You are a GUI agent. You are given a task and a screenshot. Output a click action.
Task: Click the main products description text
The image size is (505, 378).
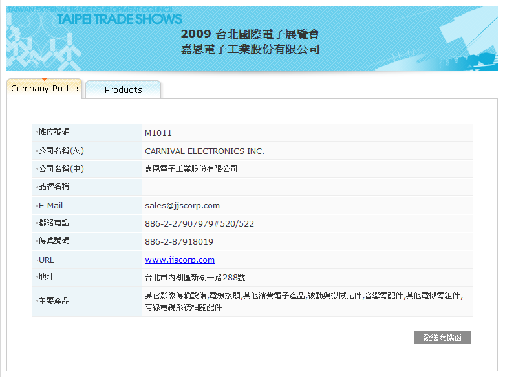pyautogui.click(x=304, y=301)
